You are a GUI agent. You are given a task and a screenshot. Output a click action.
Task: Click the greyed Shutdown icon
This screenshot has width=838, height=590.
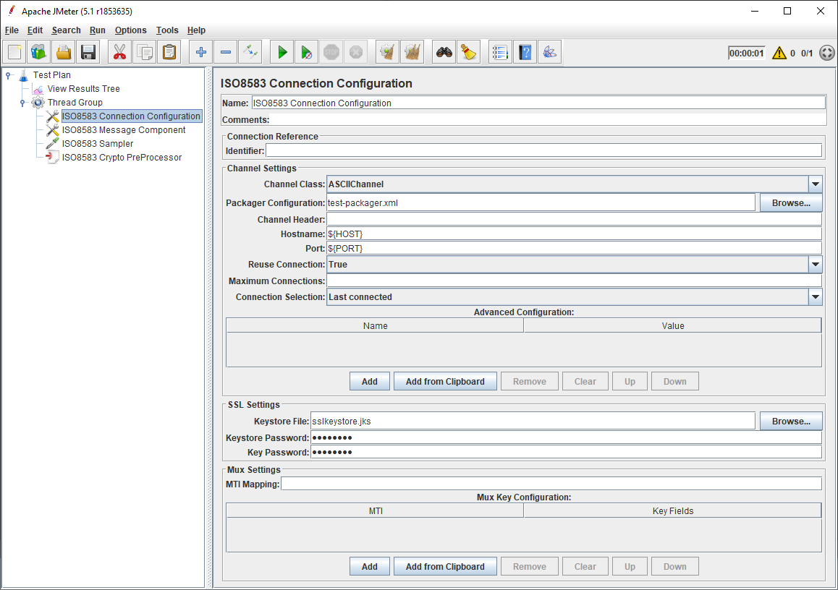356,52
